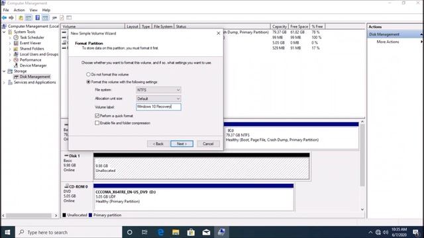424x238 pixels.
Task: Open Microsoft Store from the taskbar
Action: coord(191,232)
